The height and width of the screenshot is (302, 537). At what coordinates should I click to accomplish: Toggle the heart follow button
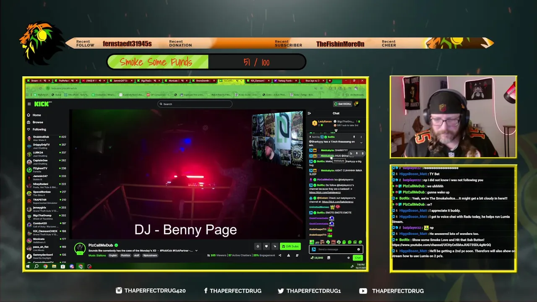tap(266, 246)
